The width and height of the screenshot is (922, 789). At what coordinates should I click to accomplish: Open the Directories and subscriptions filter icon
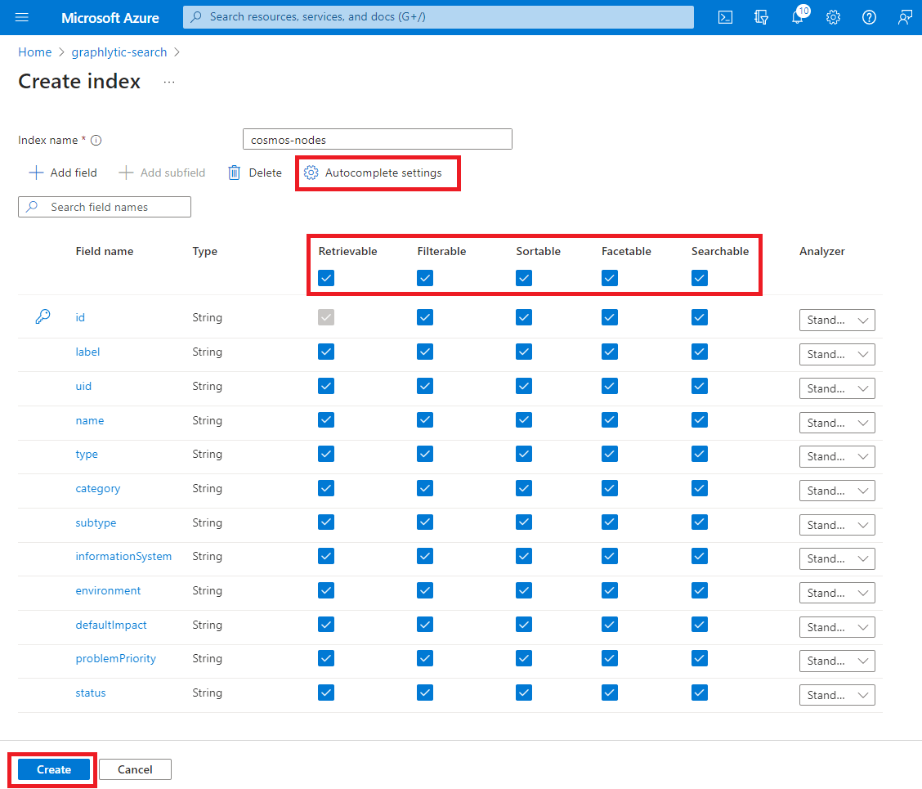pos(762,17)
